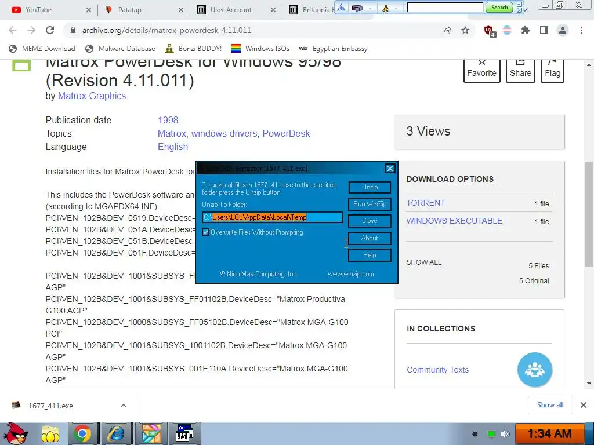Click Show all downloads button
Viewport: 594px width, 445px height.
pos(550,405)
